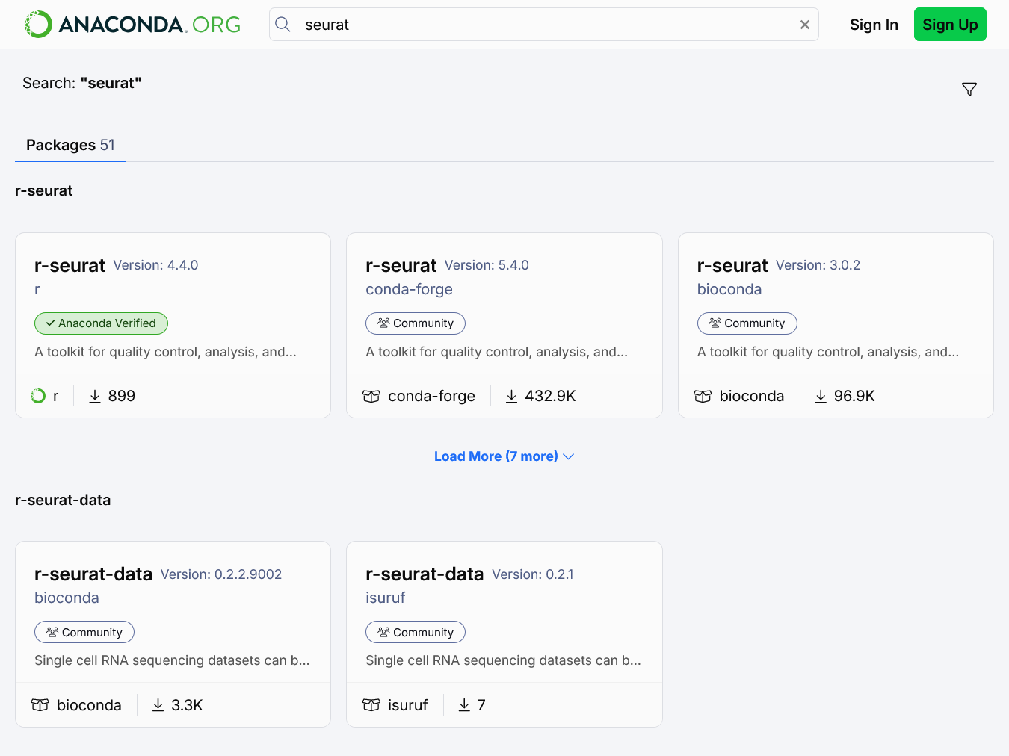The height and width of the screenshot is (756, 1009).
Task: Click the conda-forge package box icon
Action: pyautogui.click(x=371, y=396)
